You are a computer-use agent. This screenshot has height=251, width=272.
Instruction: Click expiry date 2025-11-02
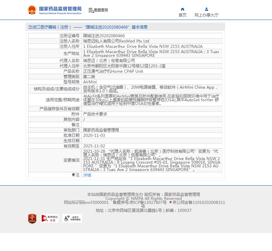point(94,146)
